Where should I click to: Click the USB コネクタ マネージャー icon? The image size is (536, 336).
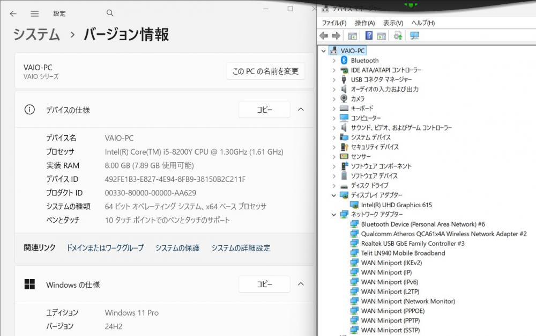pyautogui.click(x=344, y=79)
